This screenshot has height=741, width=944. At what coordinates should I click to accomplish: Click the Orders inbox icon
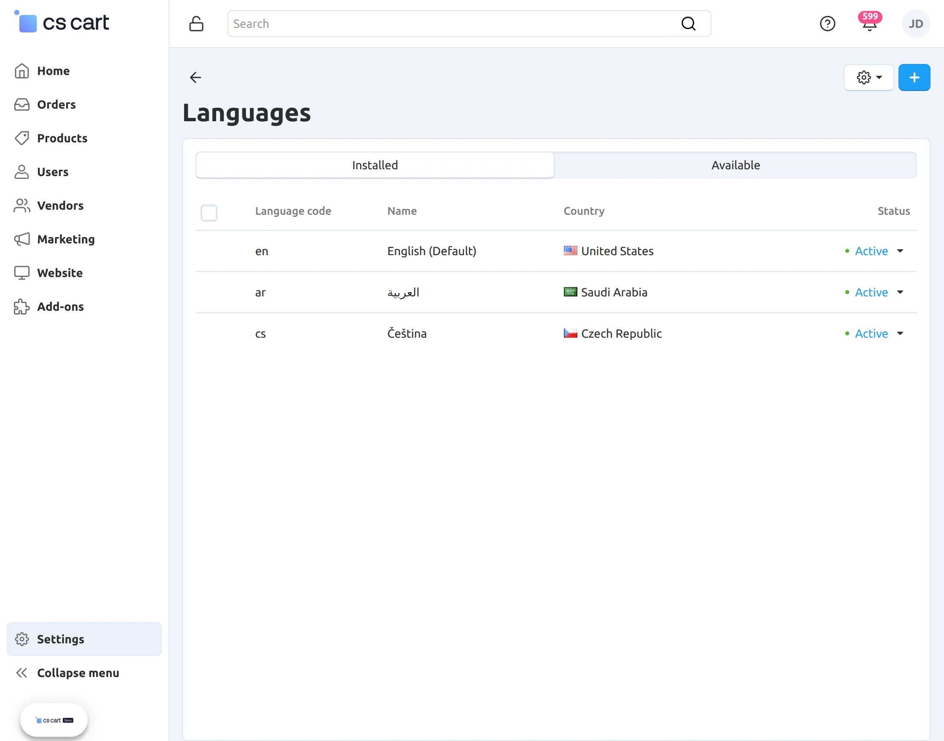[x=22, y=104]
